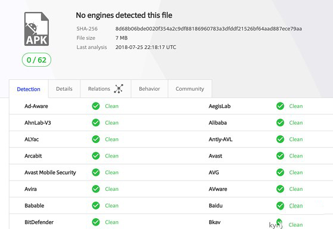
Task: Click the SHA-256 hash value
Action: pyautogui.click(x=208, y=29)
